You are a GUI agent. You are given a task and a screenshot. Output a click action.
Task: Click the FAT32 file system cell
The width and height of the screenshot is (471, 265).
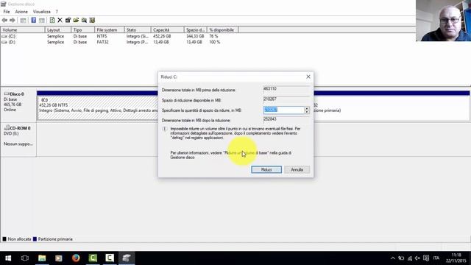tap(102, 42)
